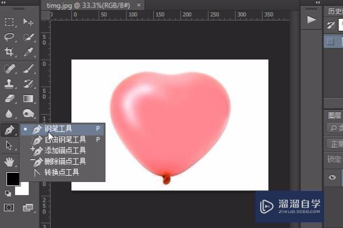Viewport: 343px width, 228px height.
Task: Select the Move tool
Action: 28,22
